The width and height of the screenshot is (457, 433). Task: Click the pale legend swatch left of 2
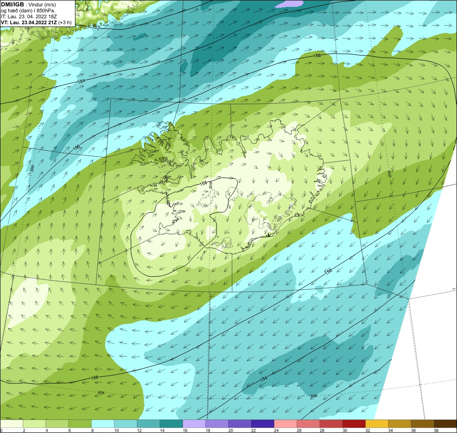tap(12, 424)
